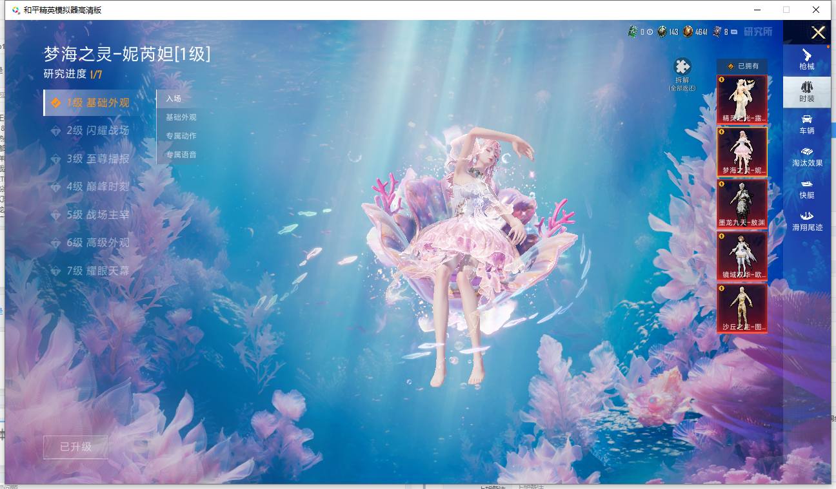This screenshot has height=489, width=836.
Task: Click the gold coin icon showing 4641
Action: [688, 32]
